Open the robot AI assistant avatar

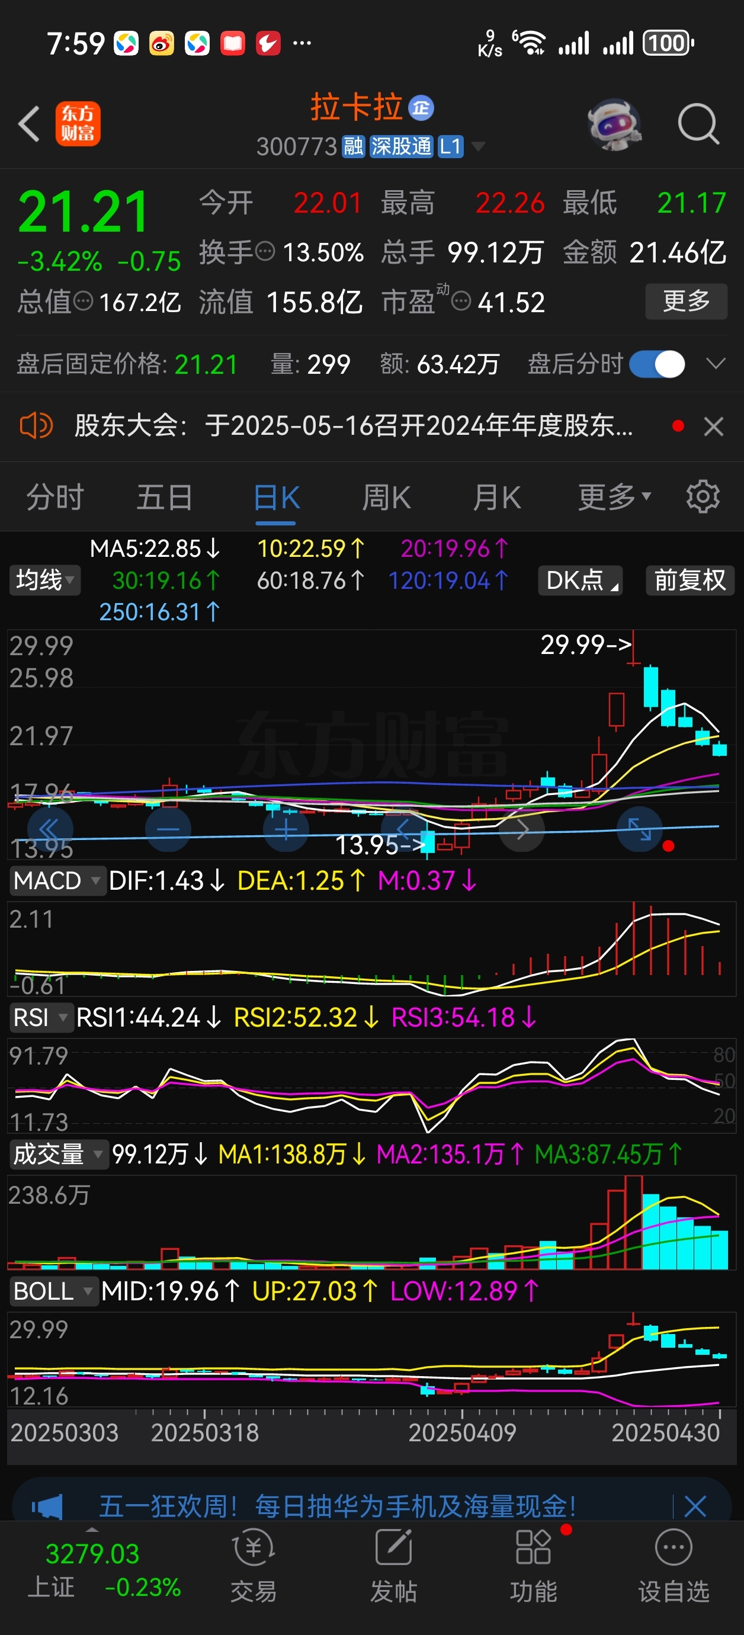613,124
